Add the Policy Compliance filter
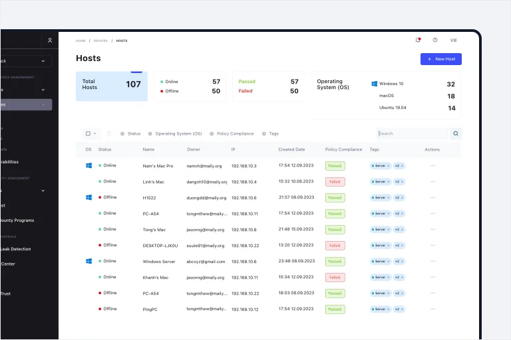Image resolution: width=511 pixels, height=340 pixels. coord(232,133)
